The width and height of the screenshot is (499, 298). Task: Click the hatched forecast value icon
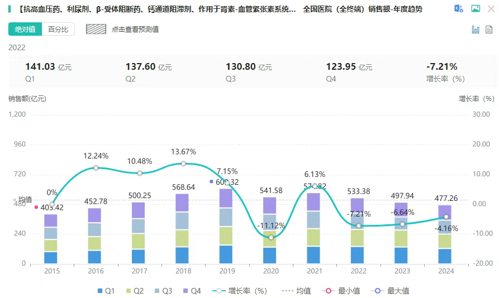click(x=96, y=30)
